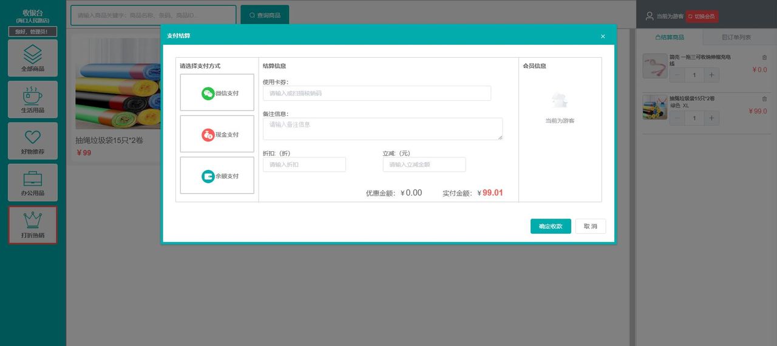This screenshot has width=777, height=346.
Task: Click charging cable thumbnail in cart
Action: click(655, 66)
